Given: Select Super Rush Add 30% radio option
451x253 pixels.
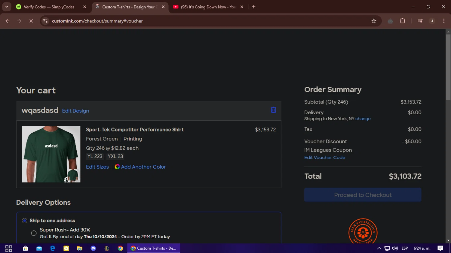Looking at the screenshot, I should click(34, 233).
